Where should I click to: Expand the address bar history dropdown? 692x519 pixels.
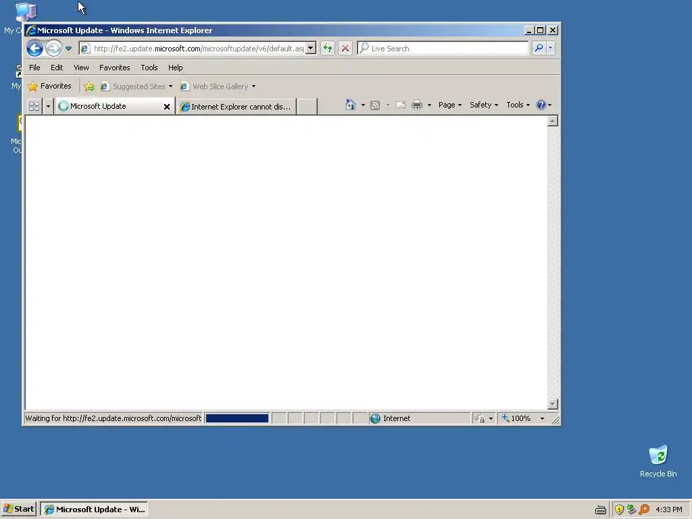pyautogui.click(x=311, y=48)
